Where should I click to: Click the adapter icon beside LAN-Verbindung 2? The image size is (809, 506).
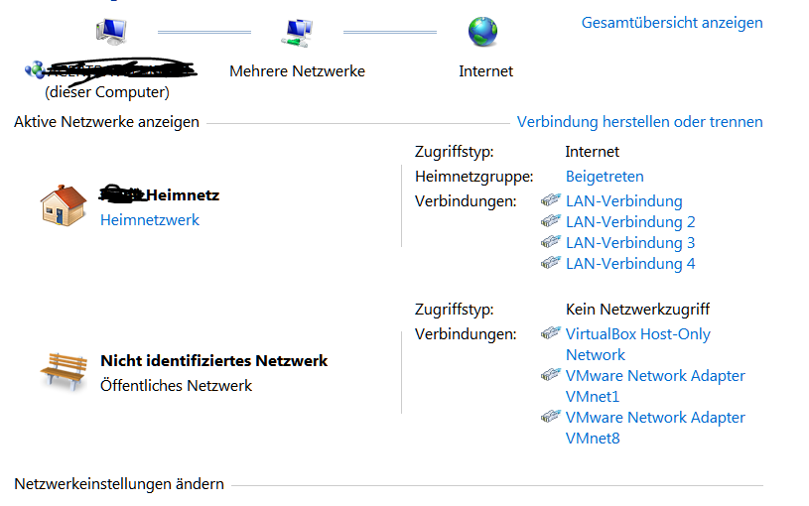pos(551,221)
